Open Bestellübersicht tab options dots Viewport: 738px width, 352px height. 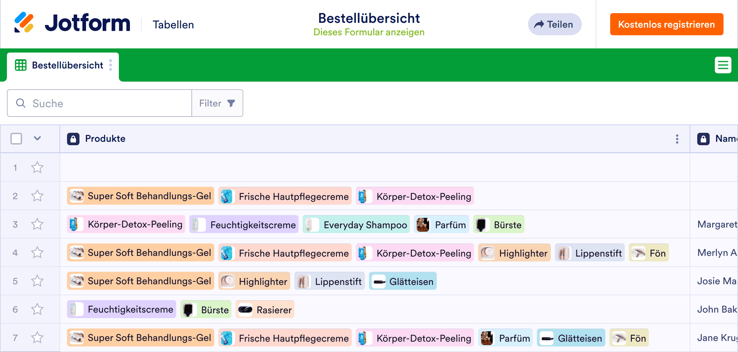(111, 65)
